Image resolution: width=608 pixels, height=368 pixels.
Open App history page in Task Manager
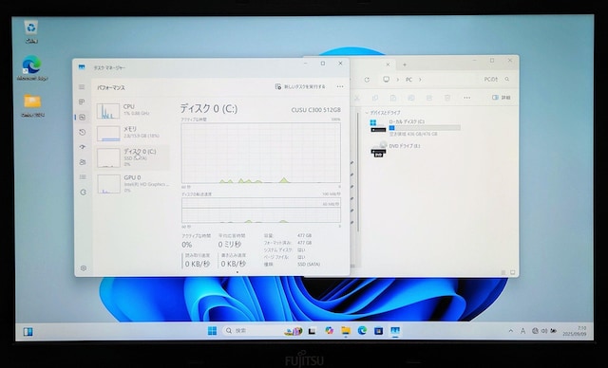coord(82,132)
